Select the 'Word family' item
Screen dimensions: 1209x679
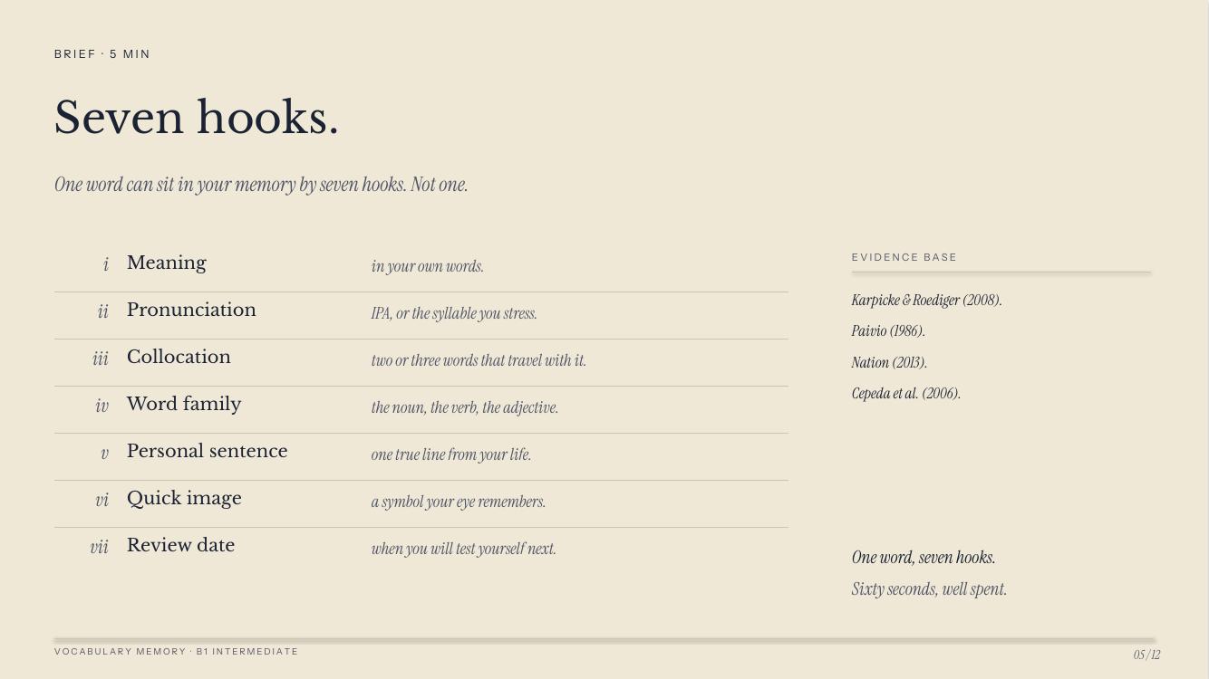421,410
